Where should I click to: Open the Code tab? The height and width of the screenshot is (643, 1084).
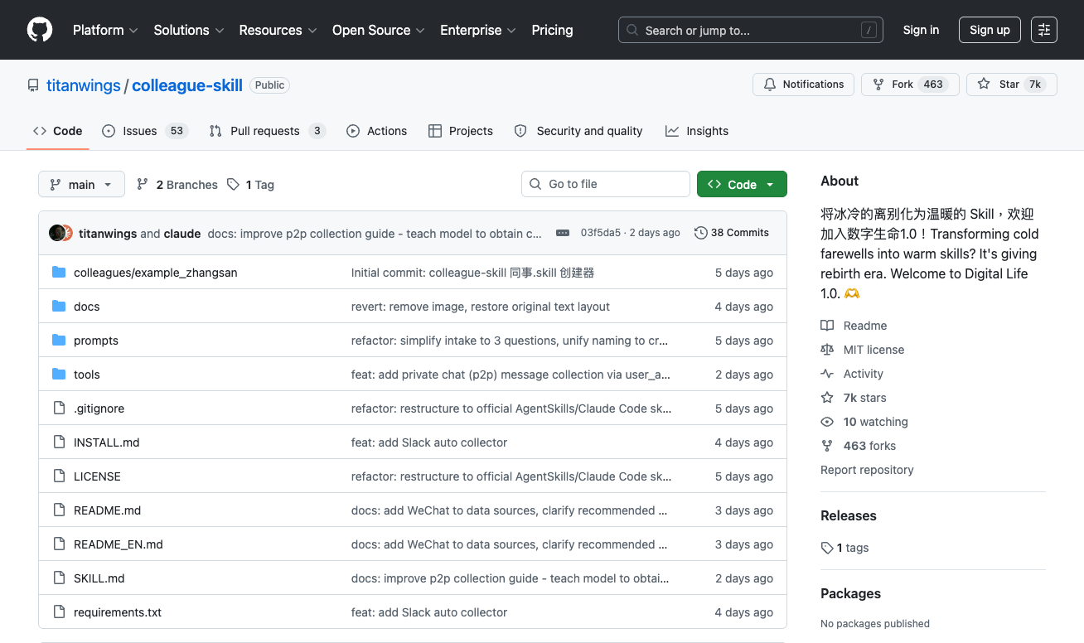pos(57,131)
